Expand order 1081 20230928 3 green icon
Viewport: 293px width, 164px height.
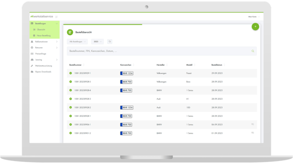tap(71, 99)
